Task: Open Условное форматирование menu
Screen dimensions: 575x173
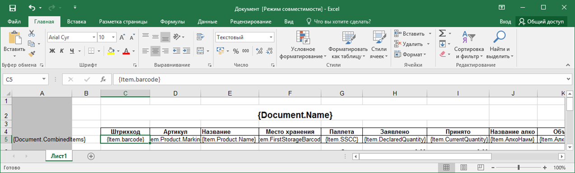Action: (302, 45)
